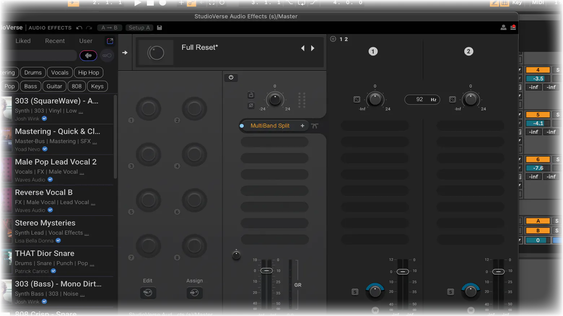The width and height of the screenshot is (563, 316).
Task: Select the band 1 number badge
Action: pyautogui.click(x=373, y=52)
